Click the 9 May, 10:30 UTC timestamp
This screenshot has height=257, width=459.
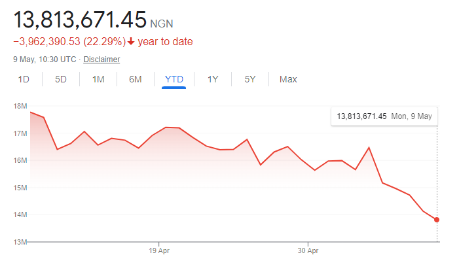pyautogui.click(x=45, y=60)
